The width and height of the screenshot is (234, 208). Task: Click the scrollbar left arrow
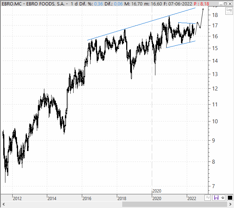pos(4,204)
